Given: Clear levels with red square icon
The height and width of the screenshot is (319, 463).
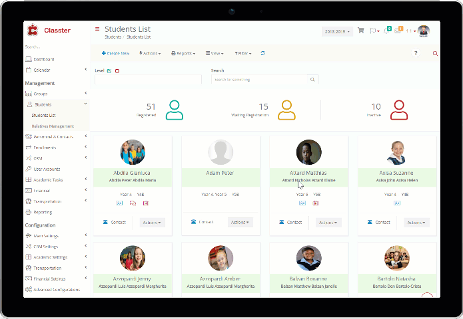Looking at the screenshot, I should tap(117, 71).
